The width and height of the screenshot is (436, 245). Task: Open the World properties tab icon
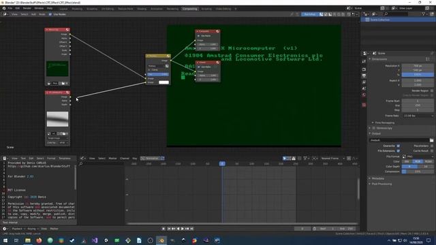(364, 95)
